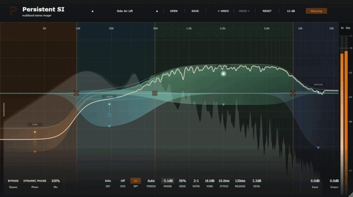Select the green mid band node
Screen dimensions: 353x197
[223, 74]
